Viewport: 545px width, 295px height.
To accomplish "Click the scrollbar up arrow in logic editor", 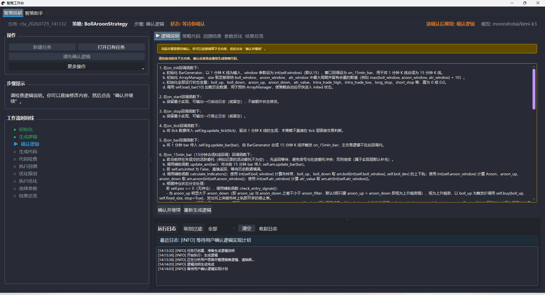I will 534,67.
